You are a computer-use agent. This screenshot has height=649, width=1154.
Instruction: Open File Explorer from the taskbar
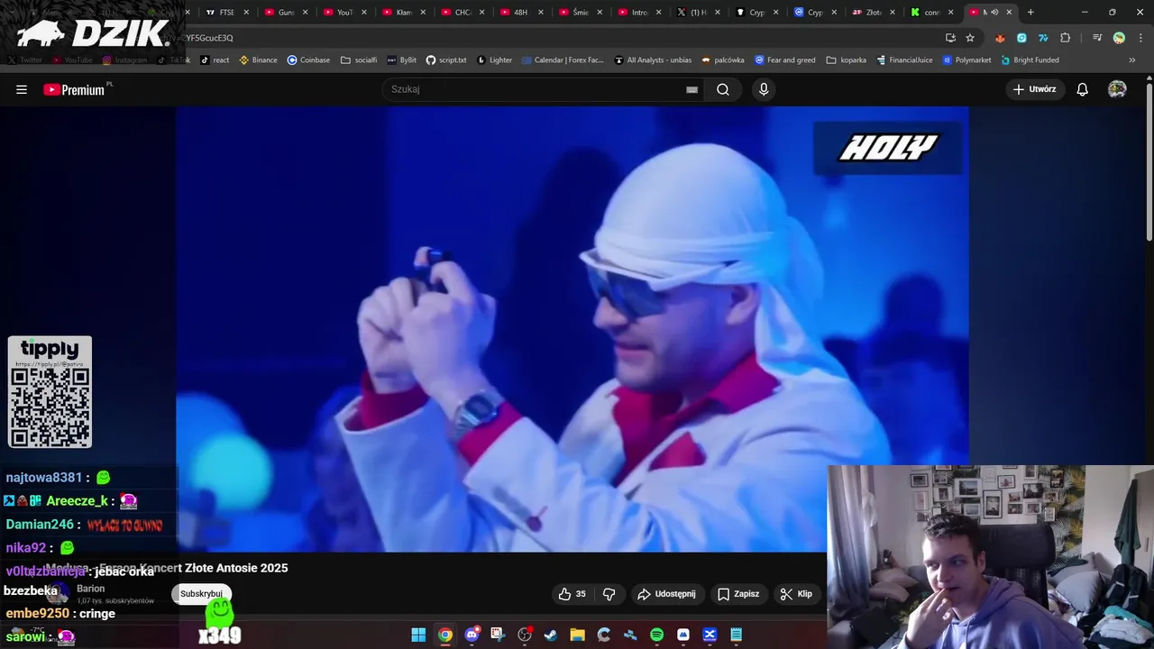click(x=577, y=635)
